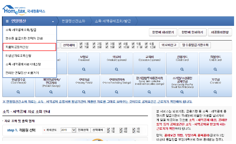Click 전체선택 button in step 1 row

click(x=83, y=130)
